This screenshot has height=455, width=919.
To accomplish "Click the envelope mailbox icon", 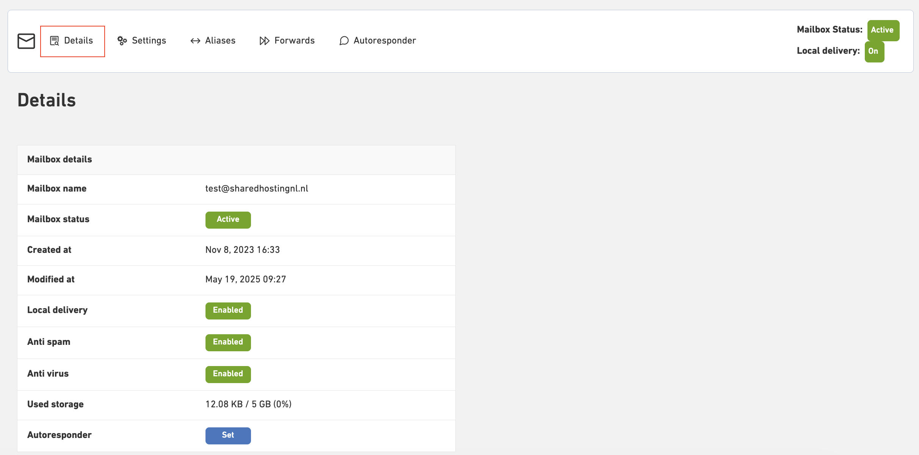I will (25, 41).
